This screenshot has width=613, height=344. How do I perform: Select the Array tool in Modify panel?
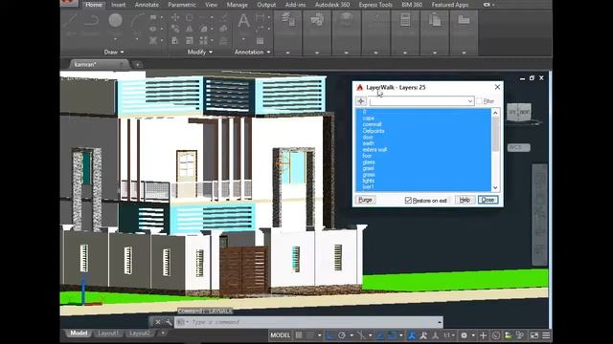[203, 40]
